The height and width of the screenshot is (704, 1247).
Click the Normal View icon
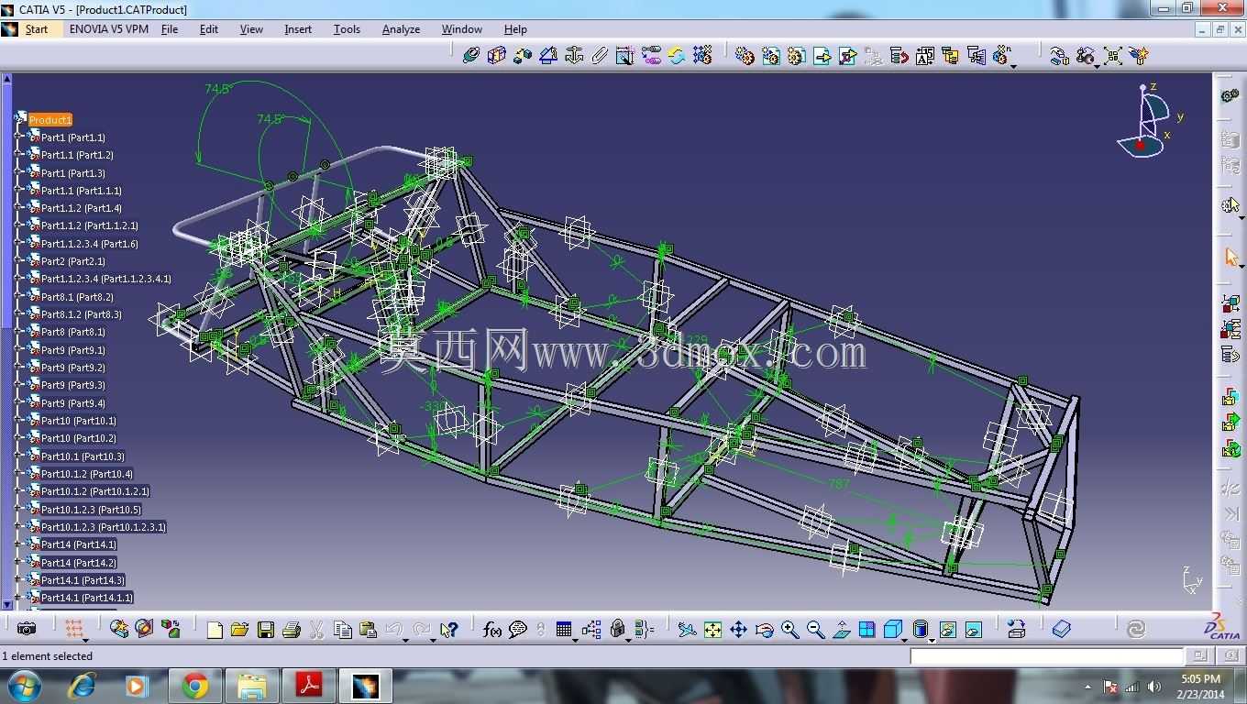(x=841, y=630)
